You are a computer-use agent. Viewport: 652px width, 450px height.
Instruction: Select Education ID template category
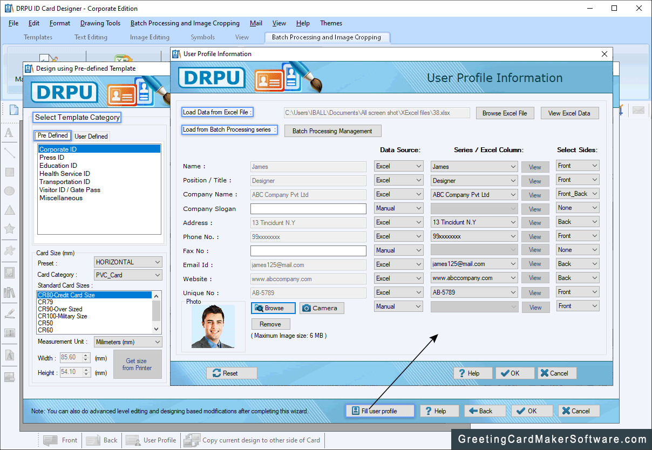pos(58,166)
